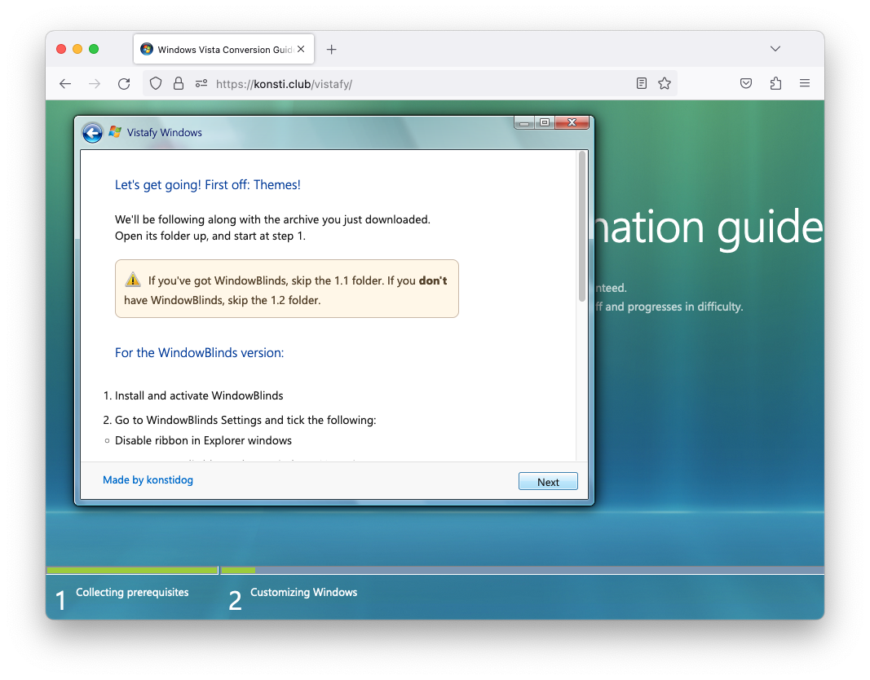Open the Firefox application menu
870x680 pixels.
pos(805,83)
